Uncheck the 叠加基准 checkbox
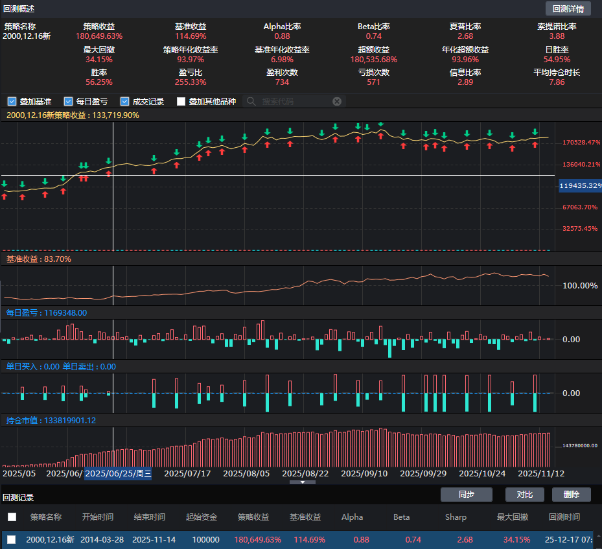 (12, 102)
